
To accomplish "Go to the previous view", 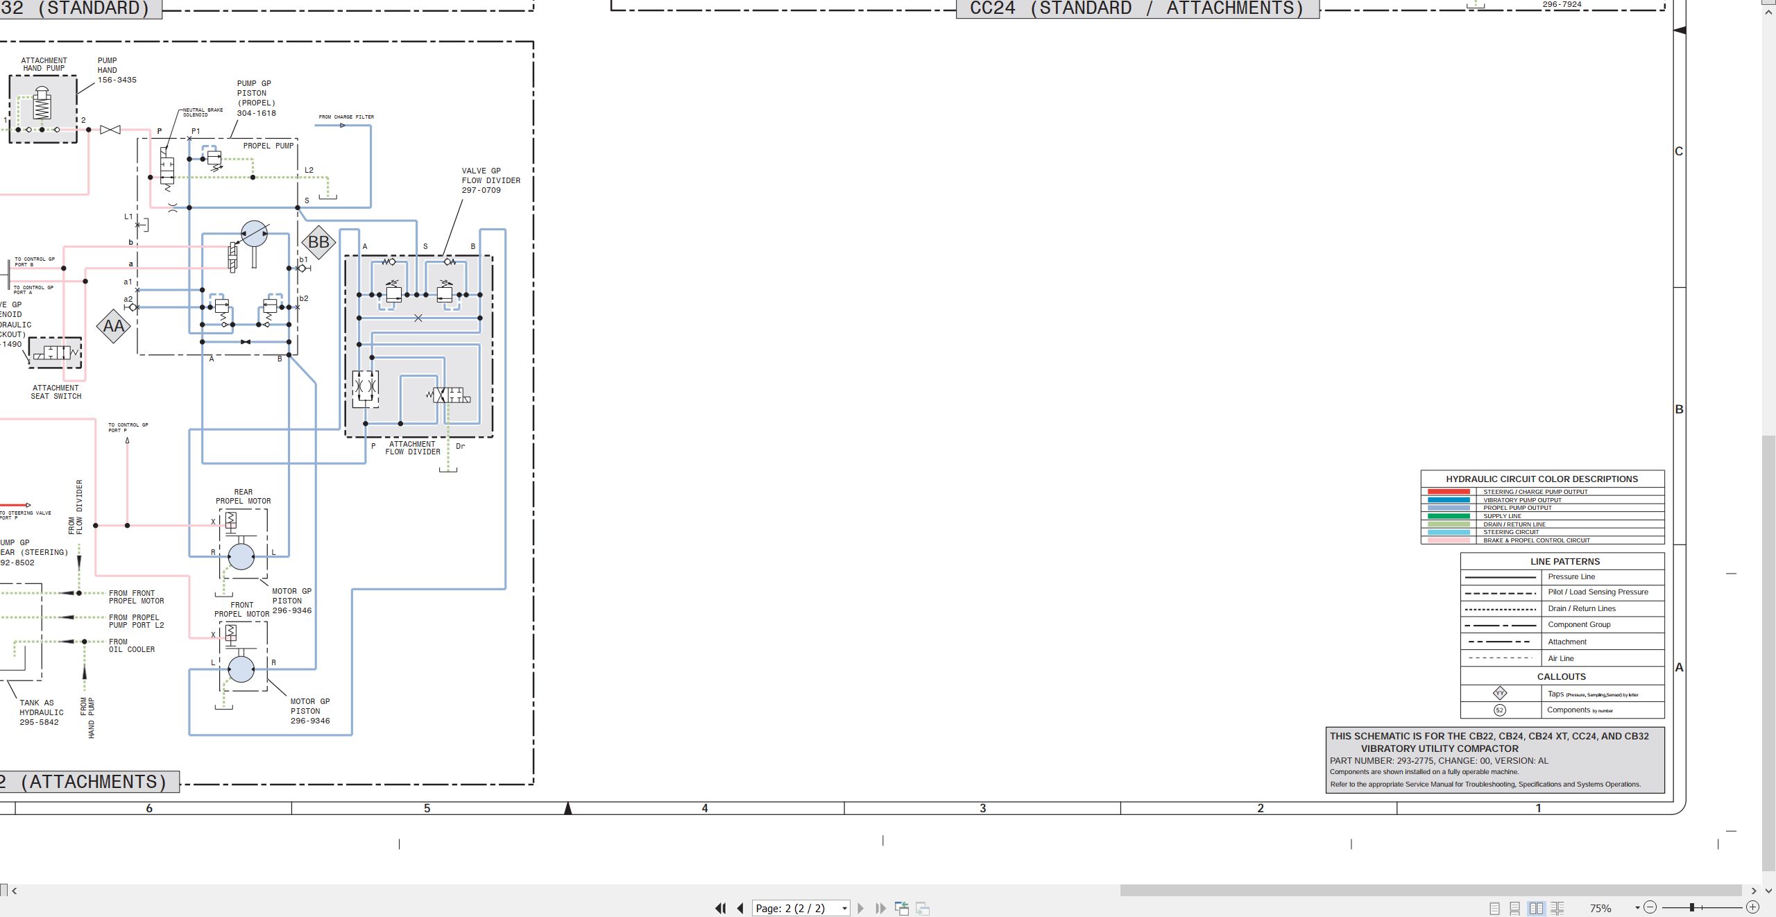I will pos(902,908).
